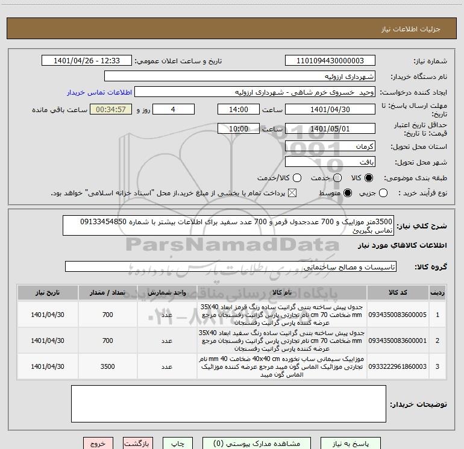The width and height of the screenshot is (464, 449).
Task: Click item code 0934350083600005
Action: [x=398, y=315]
